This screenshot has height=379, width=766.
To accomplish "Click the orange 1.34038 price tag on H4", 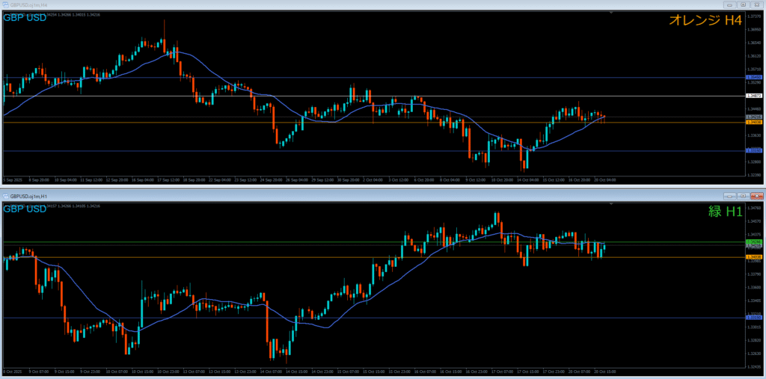I will [754, 123].
